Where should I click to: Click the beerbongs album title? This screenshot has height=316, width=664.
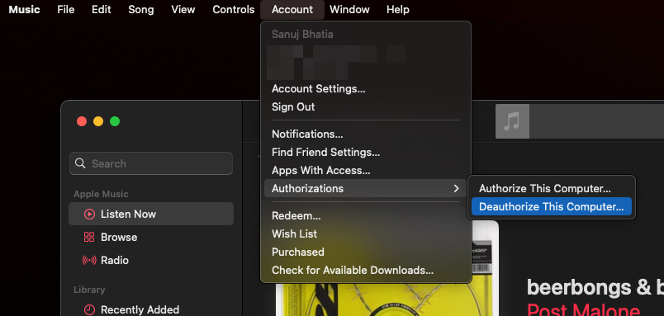point(595,288)
